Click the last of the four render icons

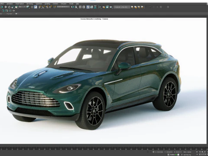point(142,7)
